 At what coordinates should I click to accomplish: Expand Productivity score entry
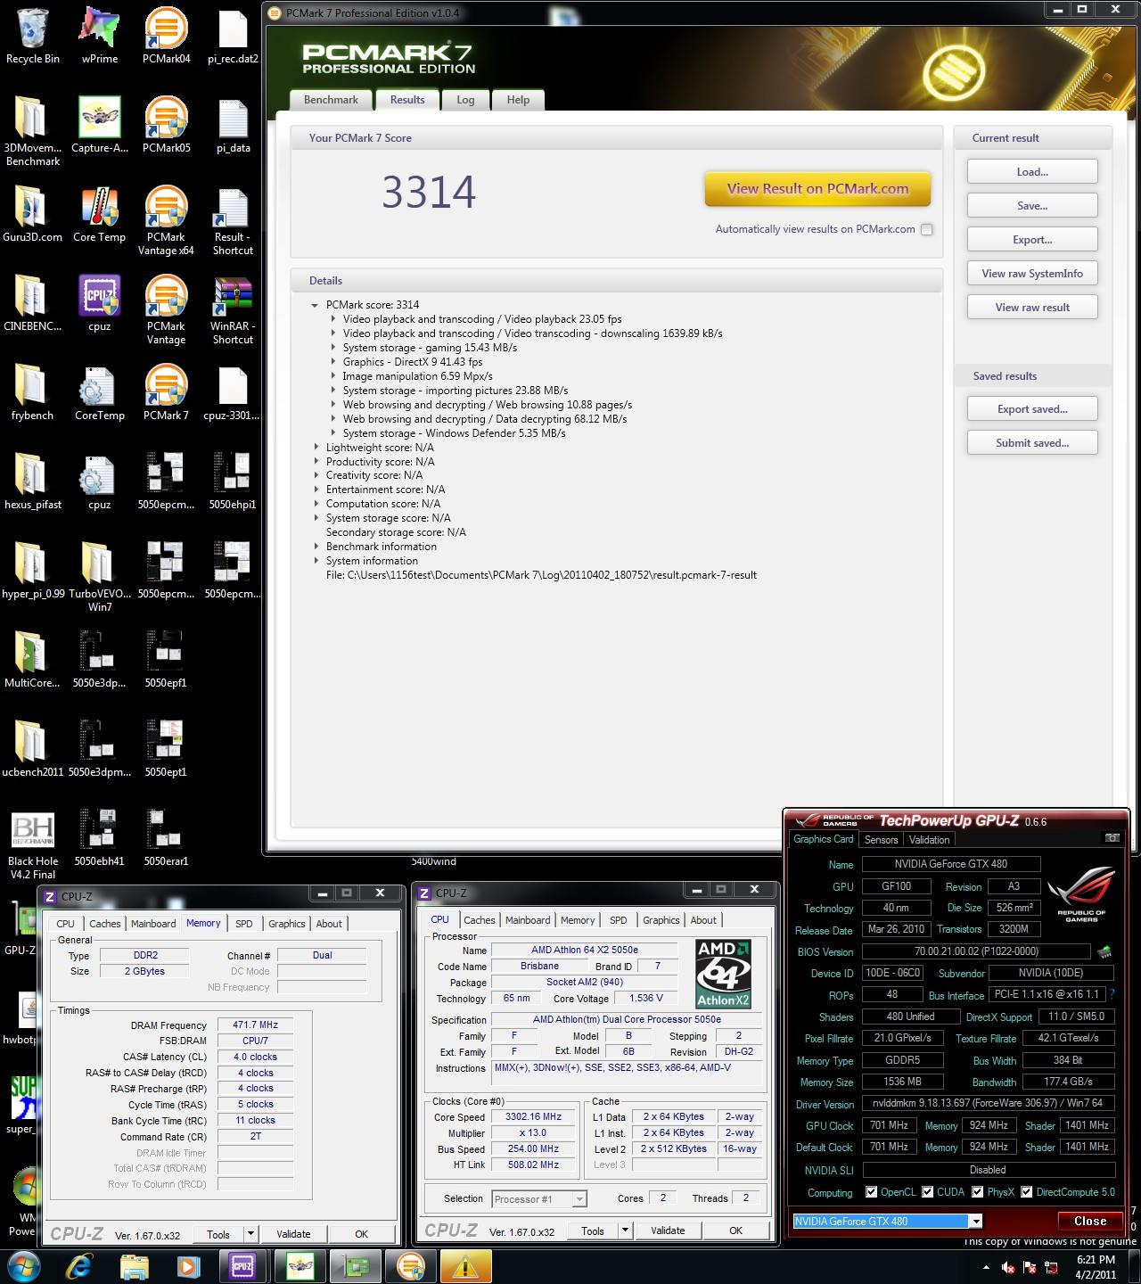(x=316, y=462)
